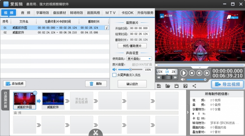Click the 添加视频 button
This screenshot has width=245, height=136.
point(14,84)
